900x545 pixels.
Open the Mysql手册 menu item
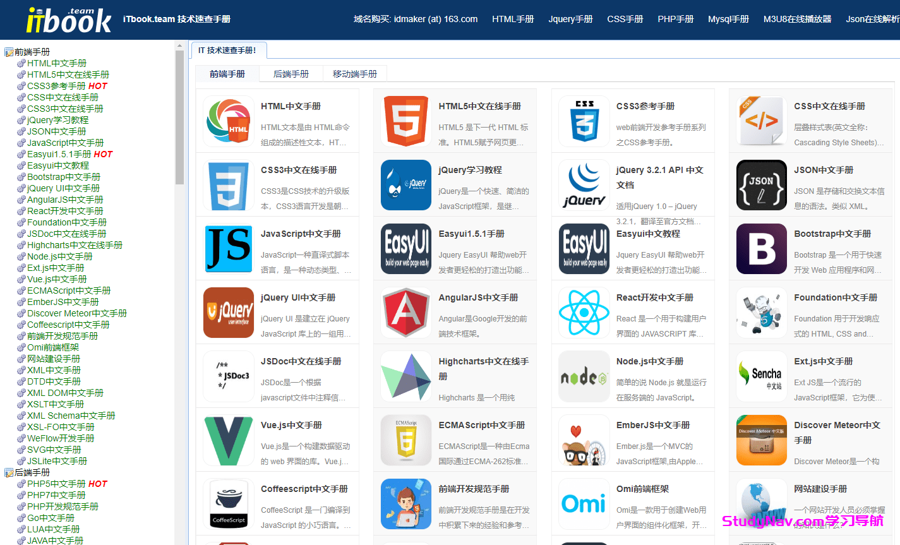tap(728, 19)
